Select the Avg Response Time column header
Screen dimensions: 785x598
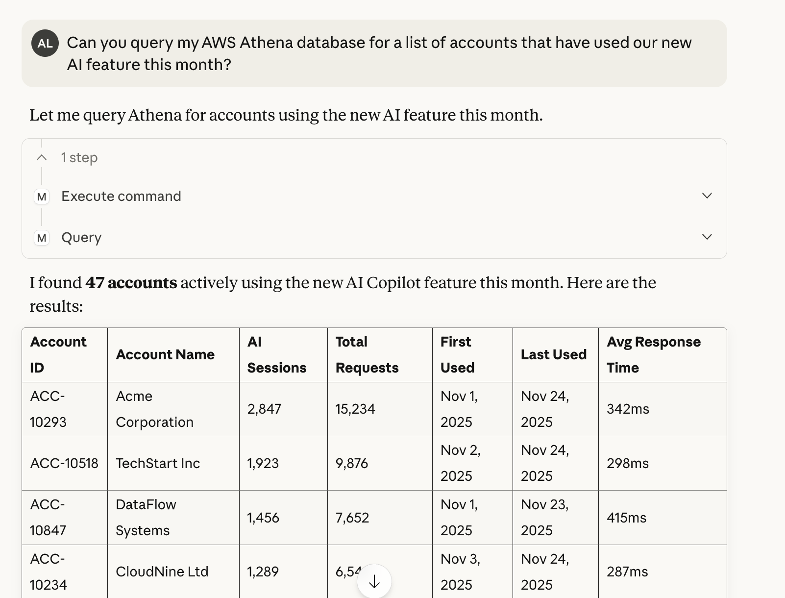pos(654,354)
